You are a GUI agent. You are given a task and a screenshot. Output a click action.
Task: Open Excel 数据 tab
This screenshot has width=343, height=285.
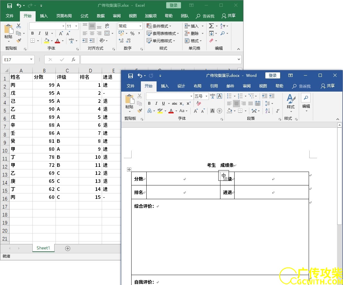click(101, 16)
